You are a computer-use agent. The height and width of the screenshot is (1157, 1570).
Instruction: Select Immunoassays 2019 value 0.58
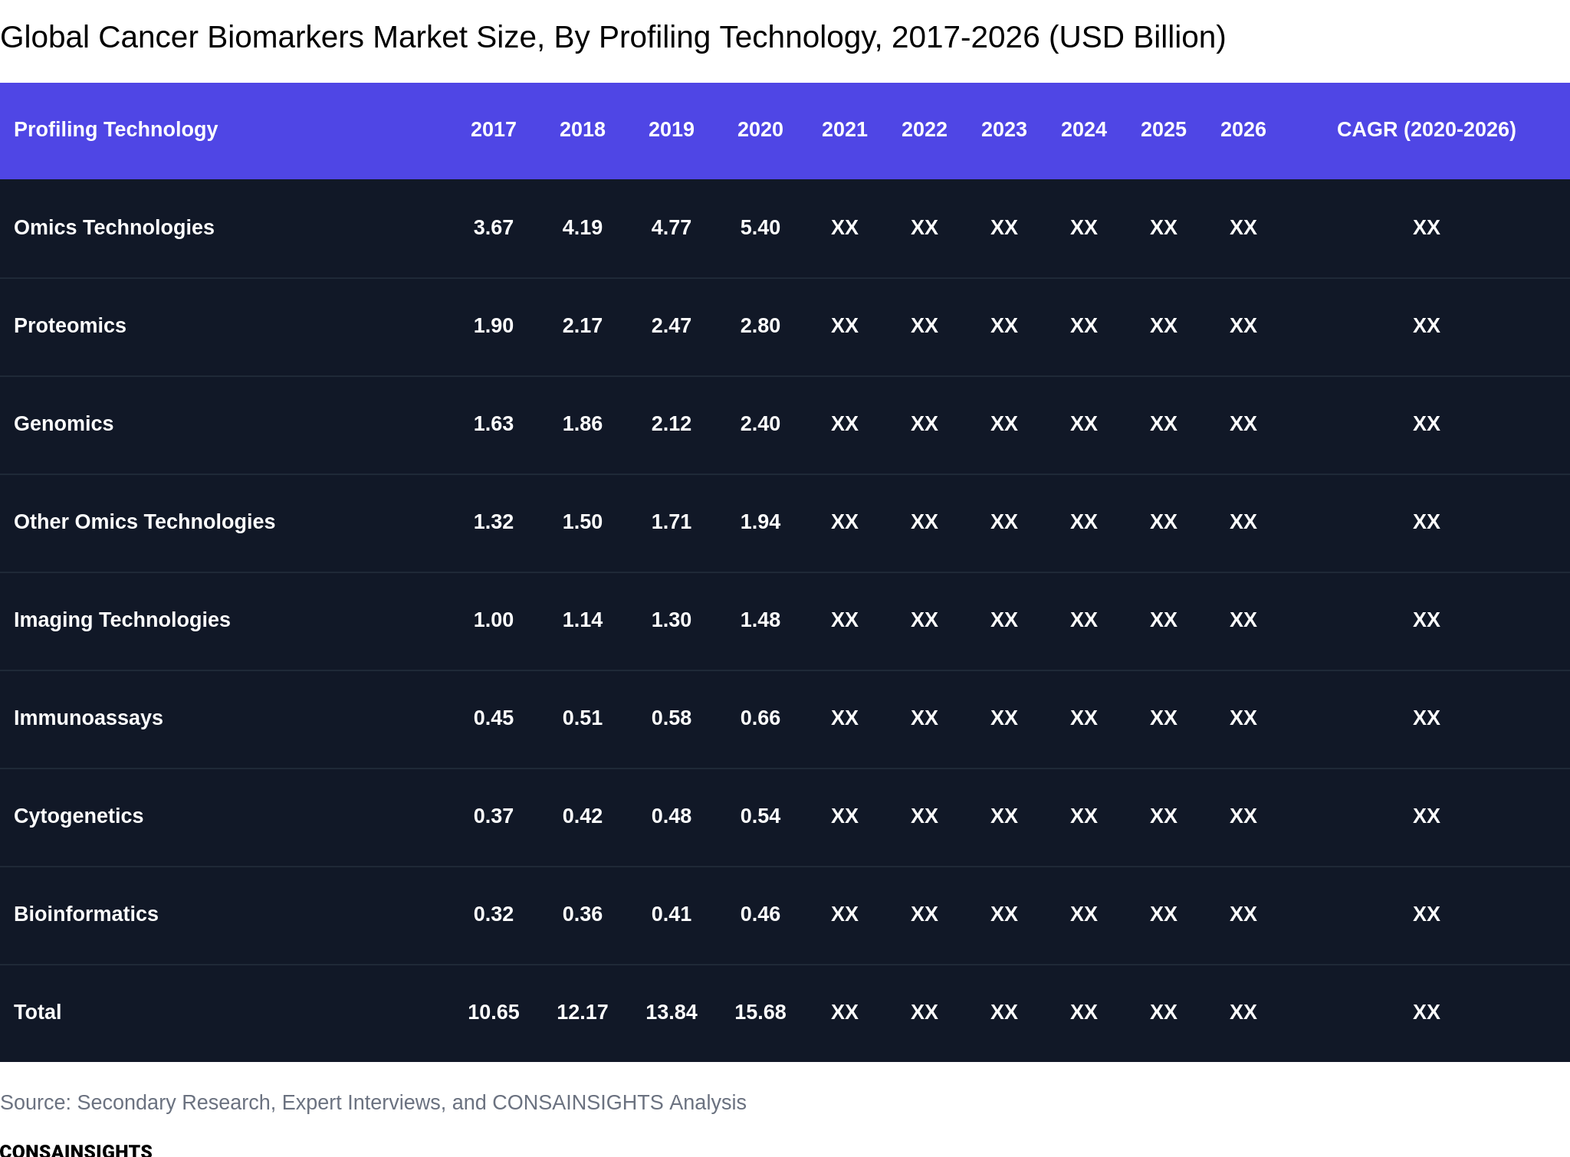click(x=672, y=718)
